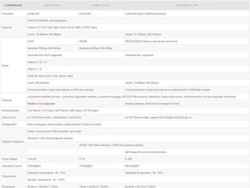Viewport: 250px width, 188px height.
Task: Click the COMPARISON header cell
Action: 13,5
